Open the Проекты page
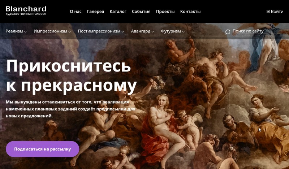 coord(165,12)
